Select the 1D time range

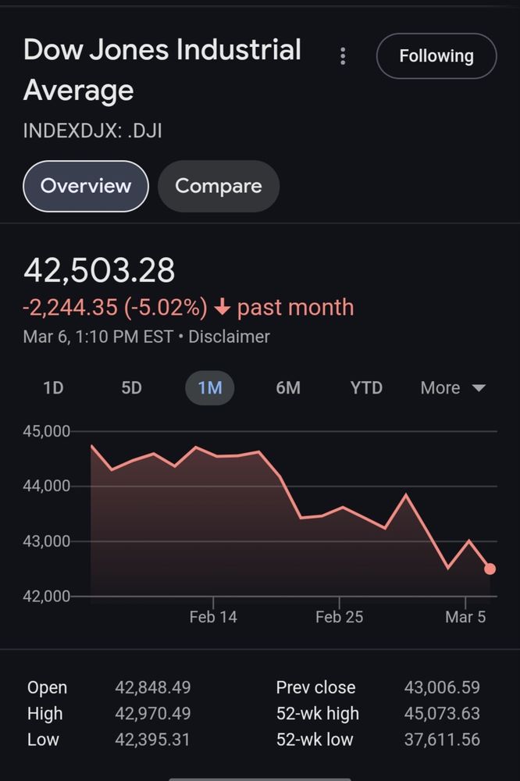click(53, 387)
